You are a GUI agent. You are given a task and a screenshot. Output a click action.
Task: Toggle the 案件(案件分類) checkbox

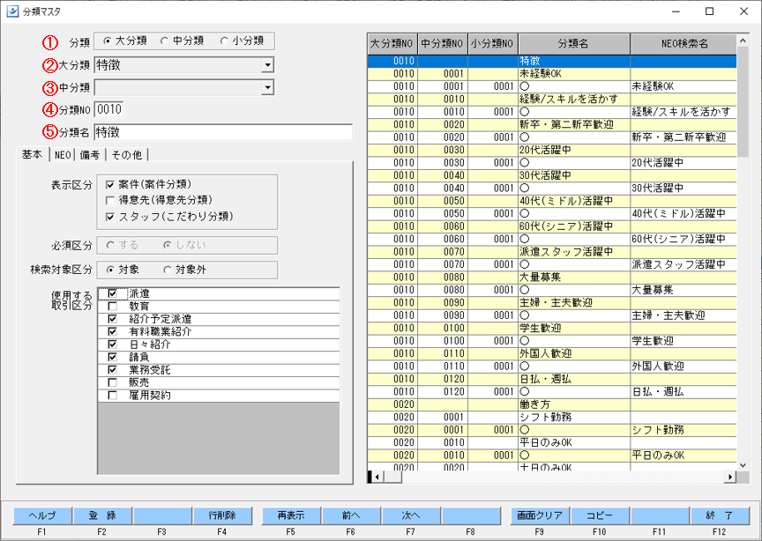coord(110,184)
